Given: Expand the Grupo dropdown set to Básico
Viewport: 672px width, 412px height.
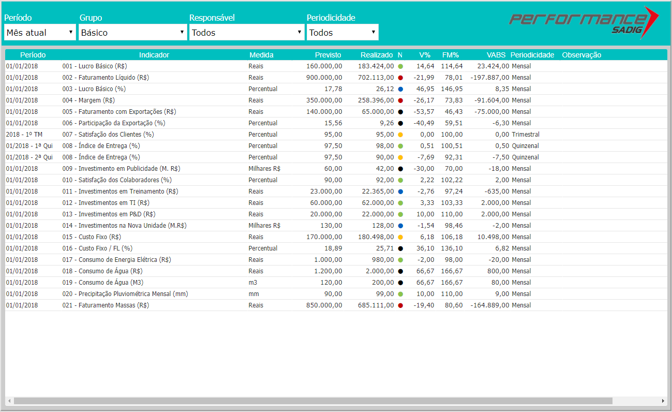Looking at the screenshot, I should tap(132, 32).
